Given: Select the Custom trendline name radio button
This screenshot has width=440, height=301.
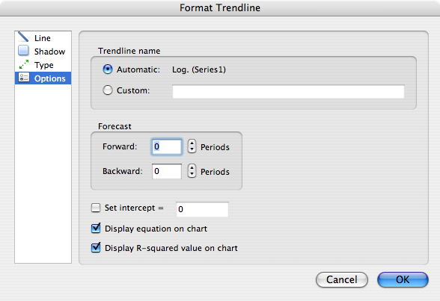Looking at the screenshot, I should [x=108, y=90].
